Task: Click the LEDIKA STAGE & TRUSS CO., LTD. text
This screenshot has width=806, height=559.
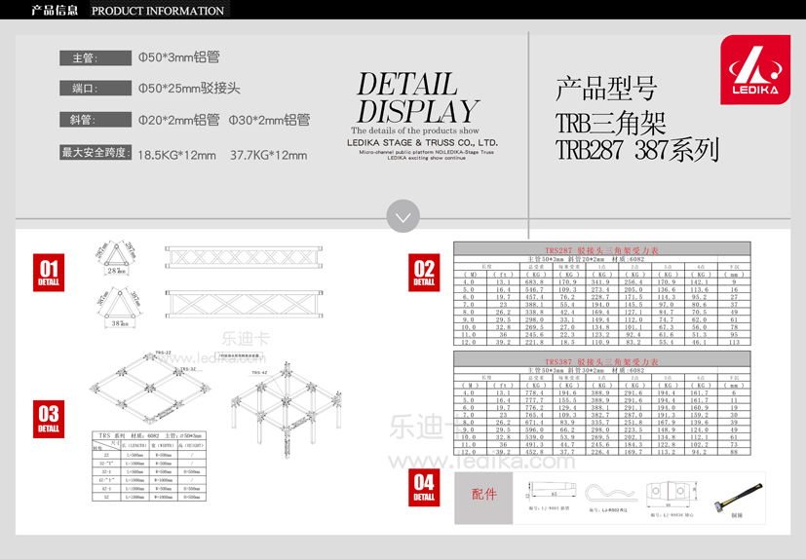Action: coord(423,142)
